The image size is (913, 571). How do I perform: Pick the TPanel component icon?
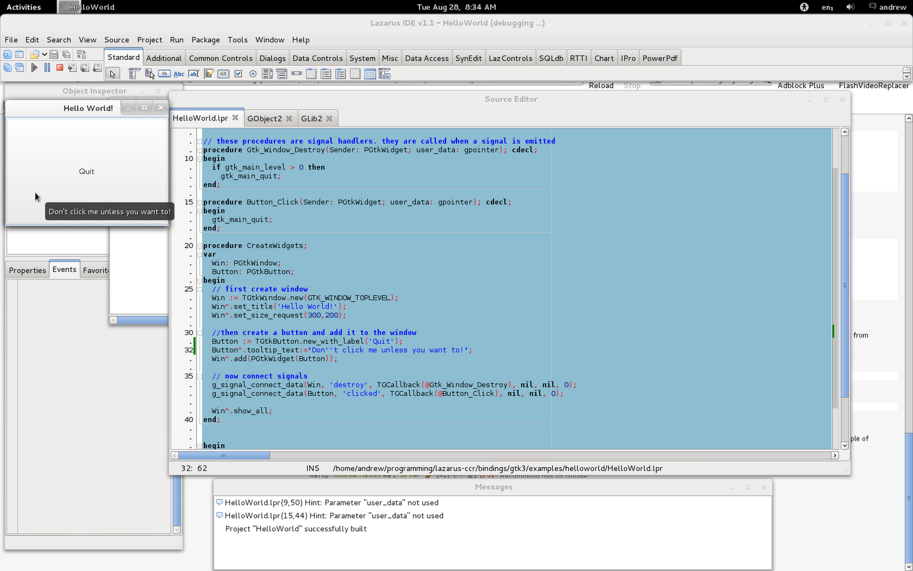click(355, 74)
